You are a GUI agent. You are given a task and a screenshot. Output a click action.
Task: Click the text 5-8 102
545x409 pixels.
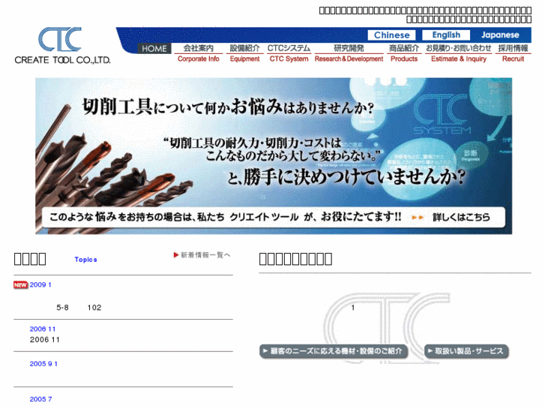(x=79, y=308)
